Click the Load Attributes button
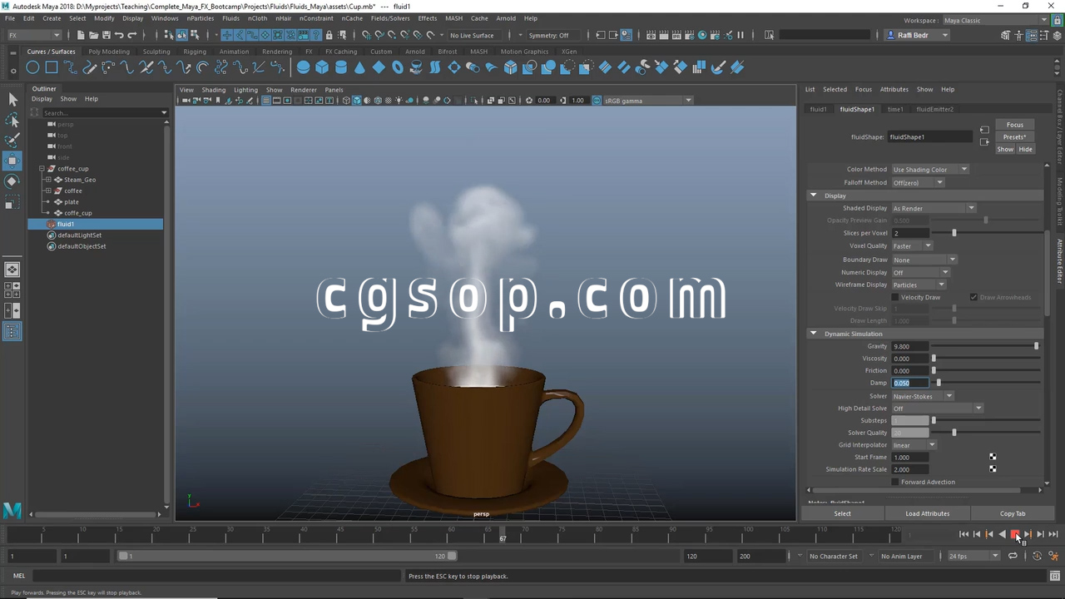 pos(927,513)
